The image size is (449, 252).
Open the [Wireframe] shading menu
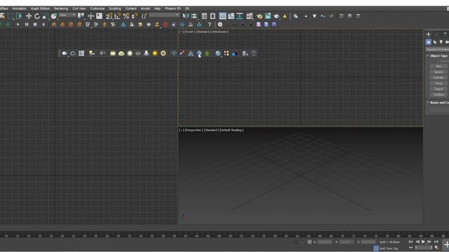(x=220, y=31)
